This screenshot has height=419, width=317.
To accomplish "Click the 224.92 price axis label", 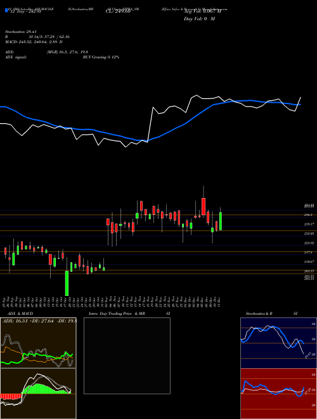I will 309,243.
